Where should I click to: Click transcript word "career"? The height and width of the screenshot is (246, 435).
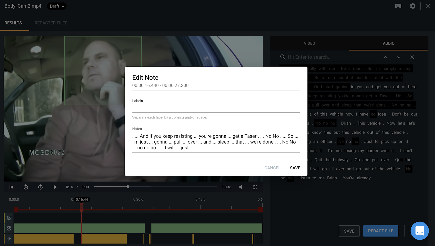coord(372,151)
